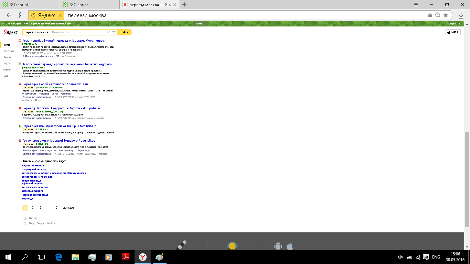
Task: Click related search 'квартирный переезд'
Action: (34, 169)
